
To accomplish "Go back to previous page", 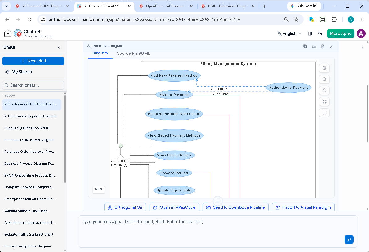I will [7, 19].
